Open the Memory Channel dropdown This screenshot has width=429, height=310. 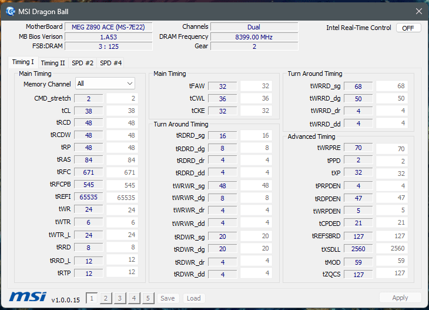click(105, 84)
